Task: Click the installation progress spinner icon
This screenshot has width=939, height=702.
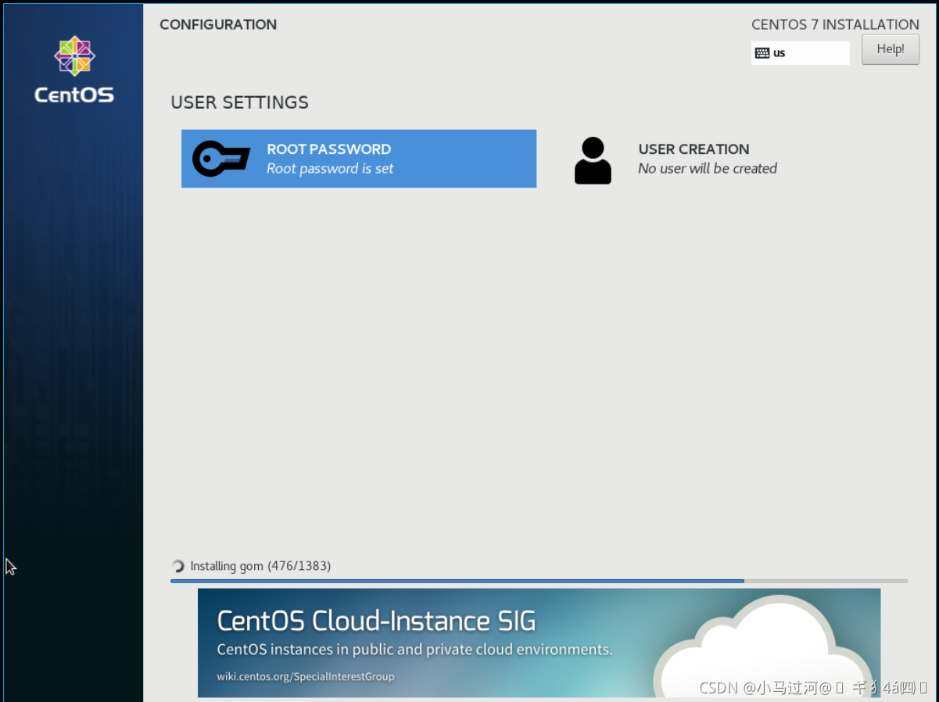Action: point(178,566)
